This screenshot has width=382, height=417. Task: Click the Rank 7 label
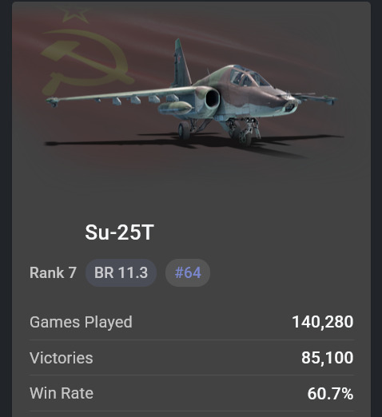point(53,272)
